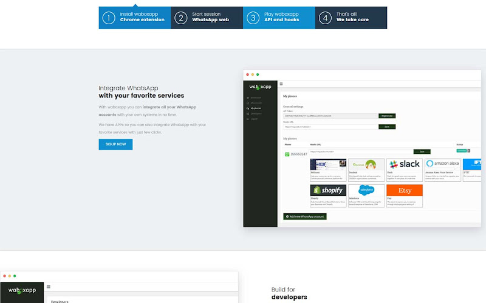The height and width of the screenshot is (303, 486).
Task: Click the IFTTT integration tile
Action: (x=472, y=170)
